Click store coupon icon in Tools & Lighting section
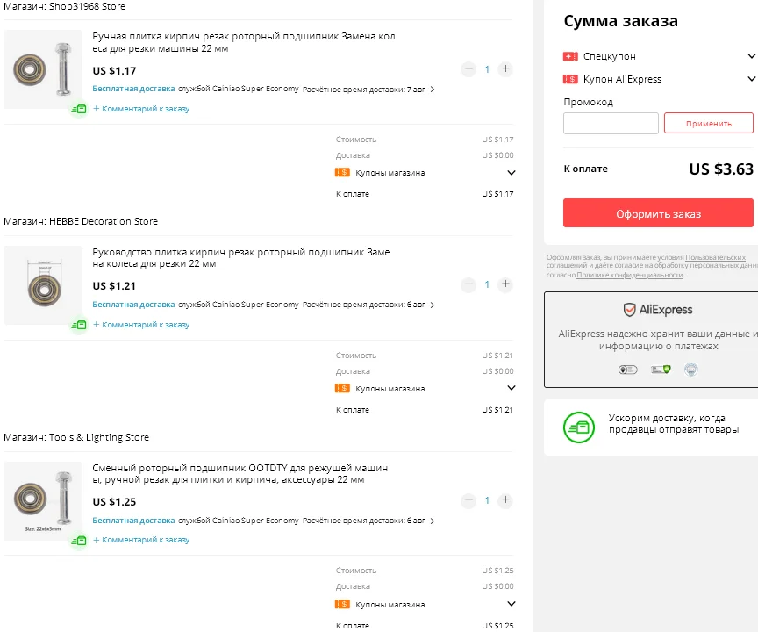The height and width of the screenshot is (632, 758). click(x=342, y=605)
